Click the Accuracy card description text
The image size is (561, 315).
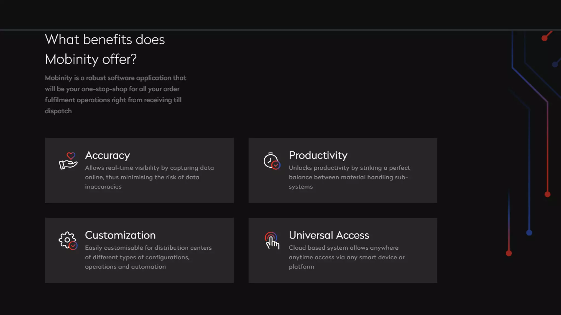coord(149,177)
